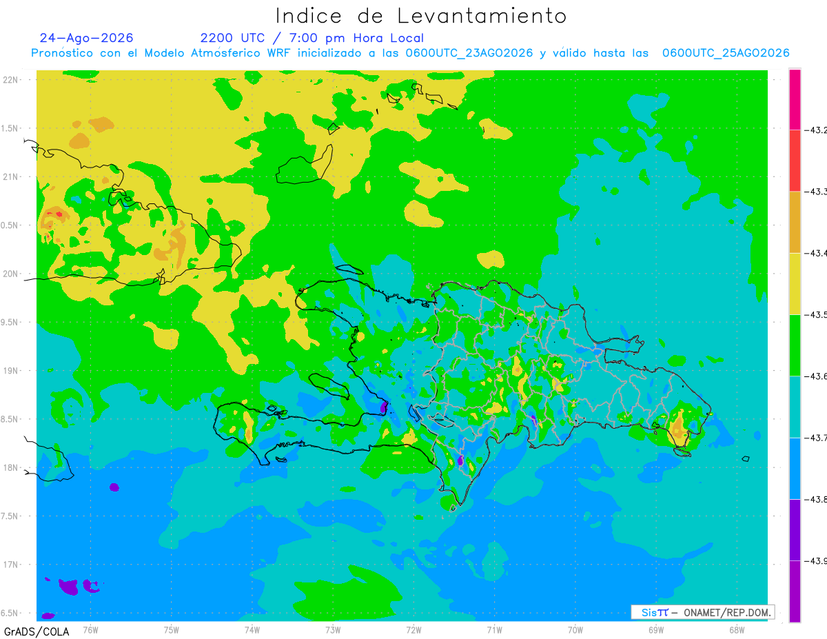Click the legend value '-43.9'

pos(816,560)
